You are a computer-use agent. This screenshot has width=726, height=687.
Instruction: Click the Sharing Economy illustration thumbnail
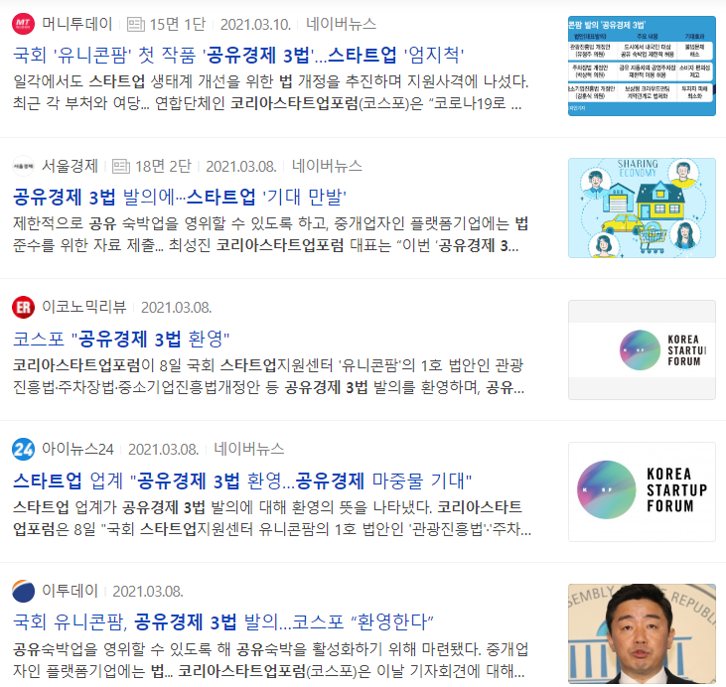click(642, 207)
